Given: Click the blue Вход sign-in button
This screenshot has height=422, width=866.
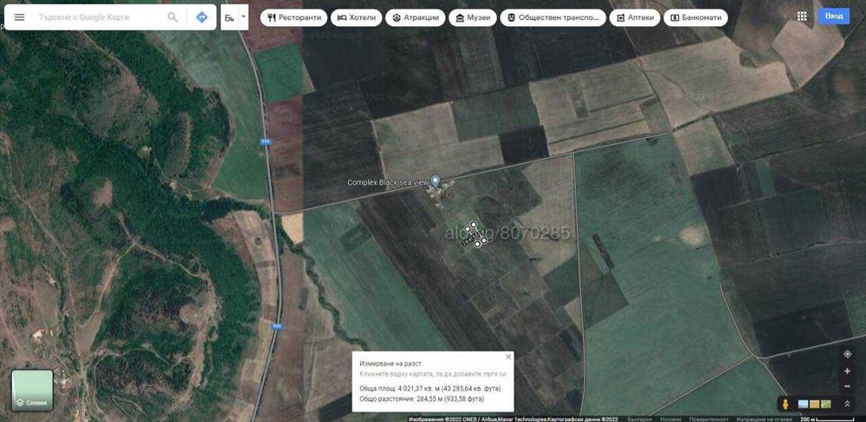Looking at the screenshot, I should click(x=834, y=16).
